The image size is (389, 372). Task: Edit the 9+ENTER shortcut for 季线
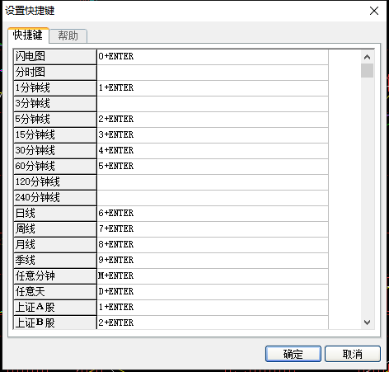(213, 261)
